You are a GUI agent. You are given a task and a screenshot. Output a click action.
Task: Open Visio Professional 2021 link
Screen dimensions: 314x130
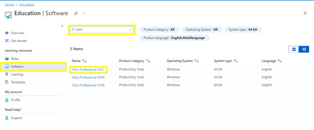tap(88, 70)
